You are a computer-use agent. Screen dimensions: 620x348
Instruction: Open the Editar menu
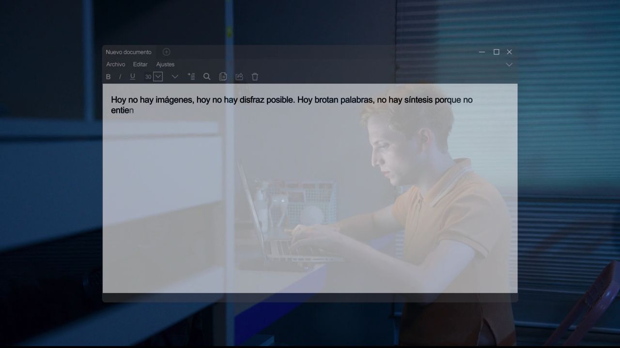(140, 64)
